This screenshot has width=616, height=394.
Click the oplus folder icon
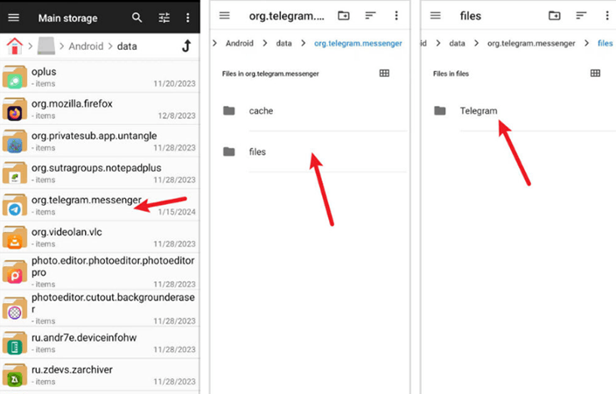pos(15,77)
